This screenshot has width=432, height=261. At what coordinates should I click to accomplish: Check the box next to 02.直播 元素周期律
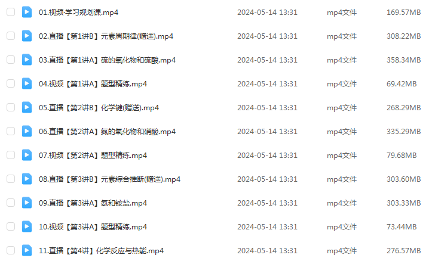click(11, 36)
